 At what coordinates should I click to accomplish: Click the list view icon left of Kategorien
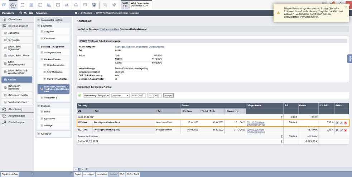point(31,13)
